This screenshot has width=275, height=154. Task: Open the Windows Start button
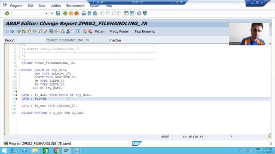pyautogui.click(x=4, y=151)
